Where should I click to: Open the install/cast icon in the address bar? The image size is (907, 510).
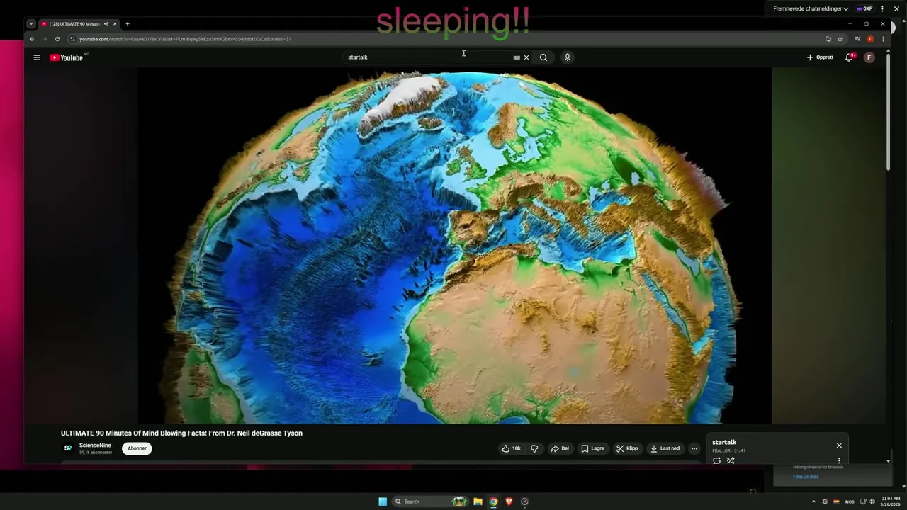click(828, 39)
